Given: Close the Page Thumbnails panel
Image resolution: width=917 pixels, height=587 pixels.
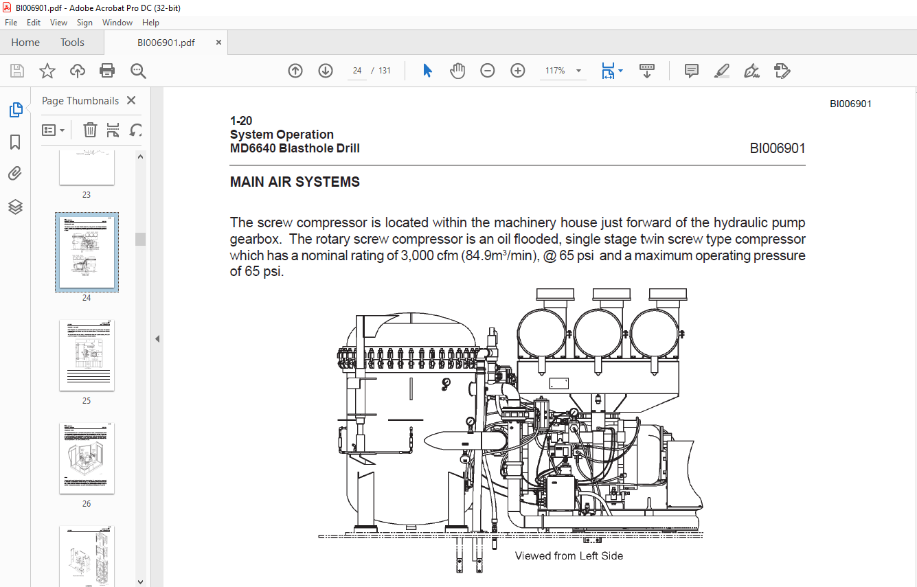Looking at the screenshot, I should click(x=132, y=100).
